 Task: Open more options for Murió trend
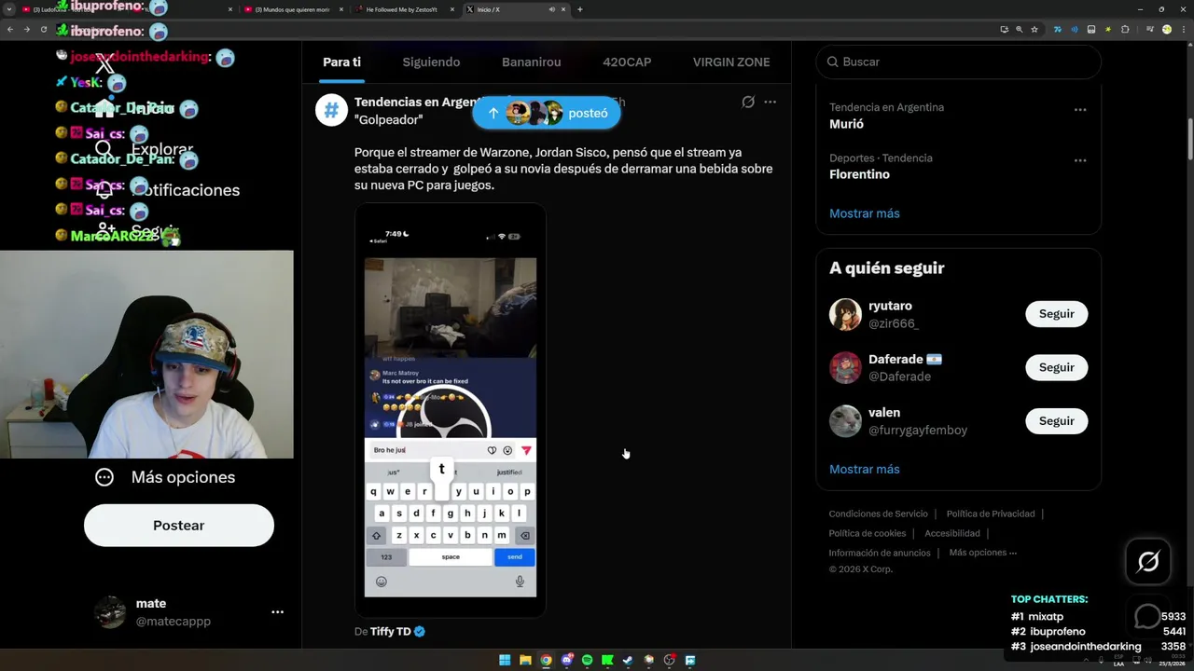tap(1079, 109)
